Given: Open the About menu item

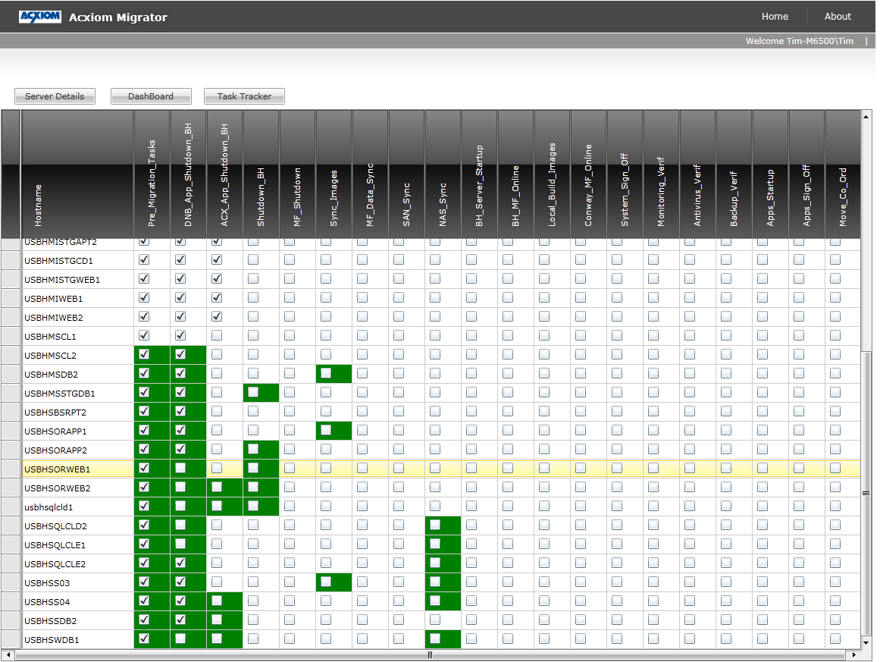Looking at the screenshot, I should click(838, 17).
